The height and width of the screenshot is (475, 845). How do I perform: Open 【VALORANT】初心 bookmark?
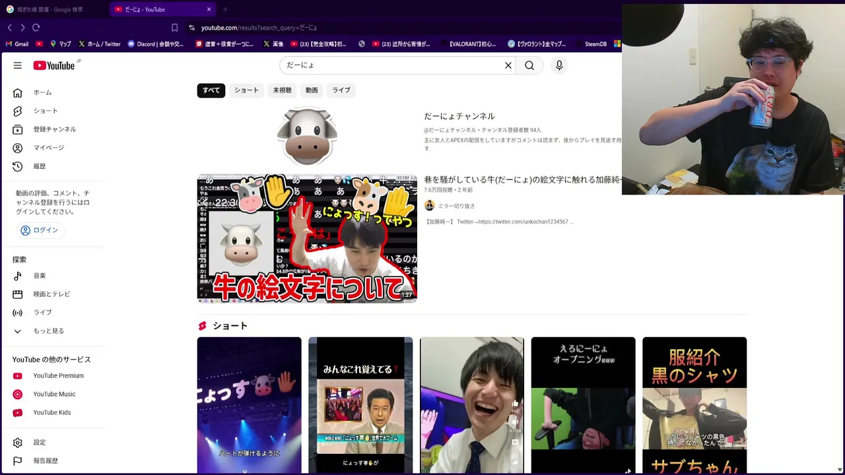467,44
